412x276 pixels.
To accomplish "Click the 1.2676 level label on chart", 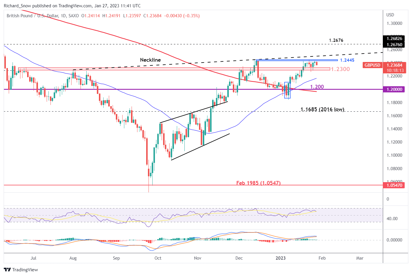I will tap(336, 40).
